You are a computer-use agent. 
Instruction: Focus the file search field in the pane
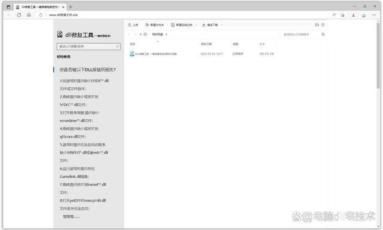(300, 35)
